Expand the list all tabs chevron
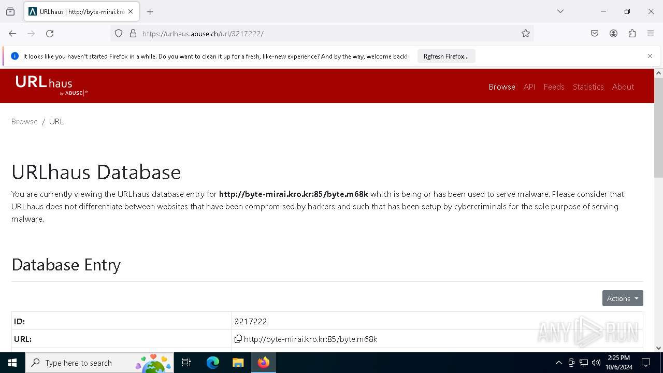The height and width of the screenshot is (373, 663). pos(560,11)
